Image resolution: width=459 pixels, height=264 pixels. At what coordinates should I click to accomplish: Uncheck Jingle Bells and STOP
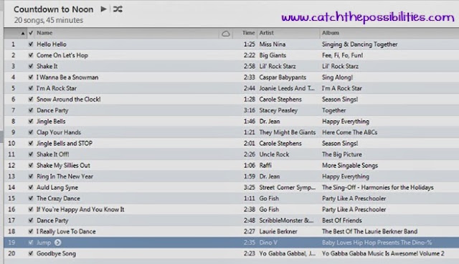click(x=31, y=143)
